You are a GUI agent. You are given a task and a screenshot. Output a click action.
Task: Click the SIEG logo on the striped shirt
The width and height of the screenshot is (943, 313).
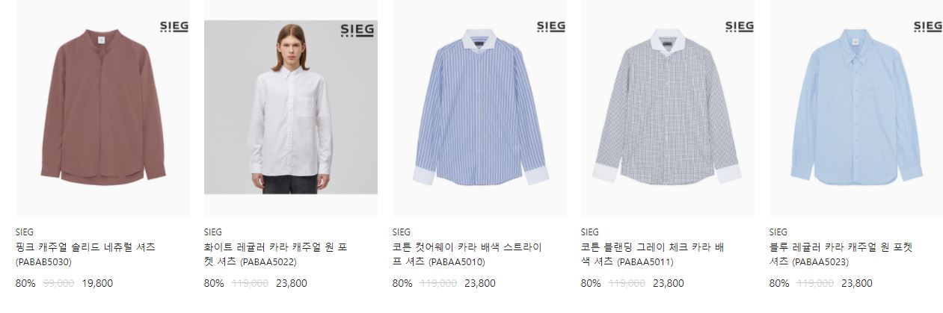click(551, 28)
